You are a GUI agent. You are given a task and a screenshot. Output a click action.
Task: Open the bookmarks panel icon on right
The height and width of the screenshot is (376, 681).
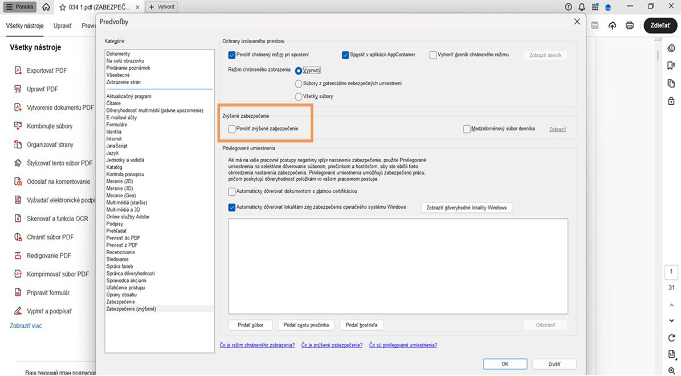point(671,65)
